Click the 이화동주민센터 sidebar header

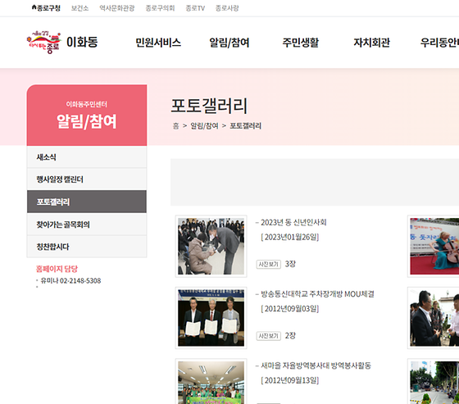pyautogui.click(x=87, y=104)
